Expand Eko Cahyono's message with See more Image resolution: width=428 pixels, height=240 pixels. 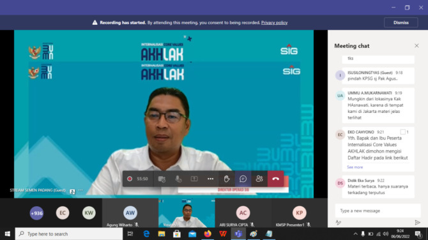tap(355, 167)
